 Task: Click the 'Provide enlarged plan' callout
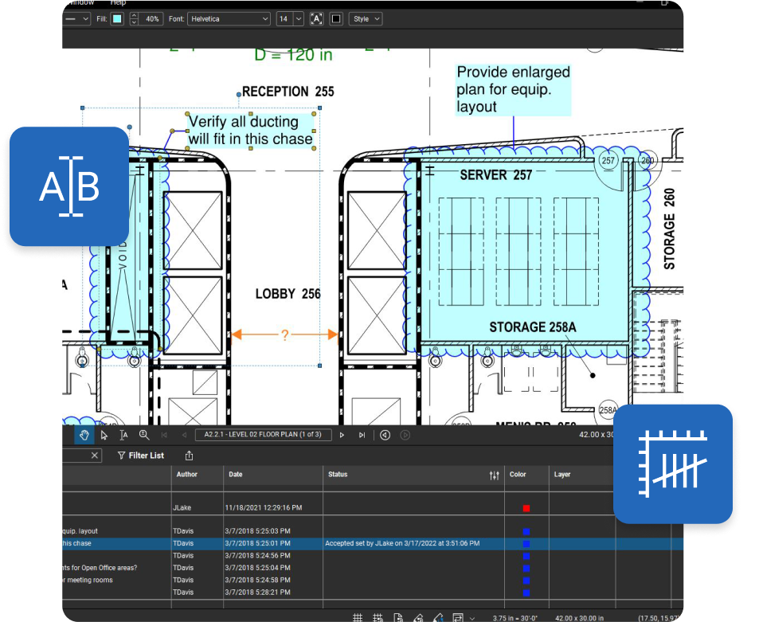point(513,89)
